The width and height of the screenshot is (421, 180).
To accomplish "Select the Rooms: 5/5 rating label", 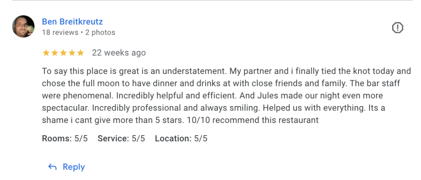I will (x=65, y=138).
